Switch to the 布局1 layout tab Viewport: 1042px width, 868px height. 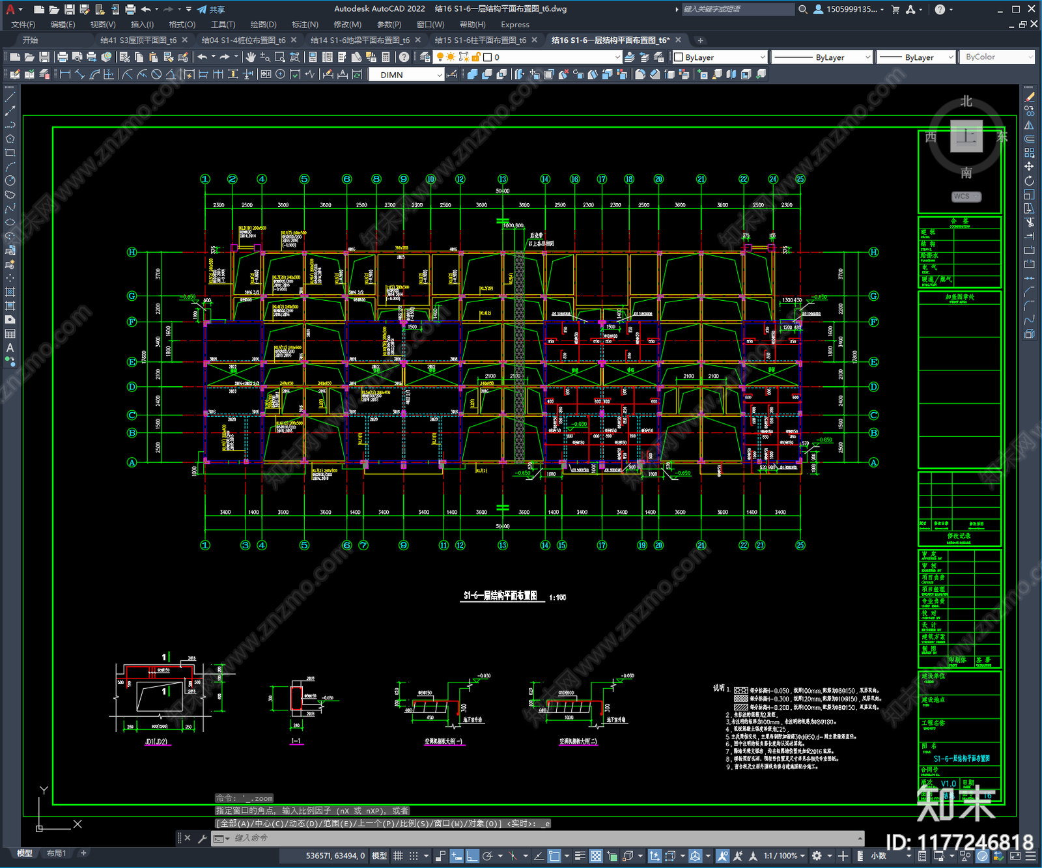click(57, 853)
